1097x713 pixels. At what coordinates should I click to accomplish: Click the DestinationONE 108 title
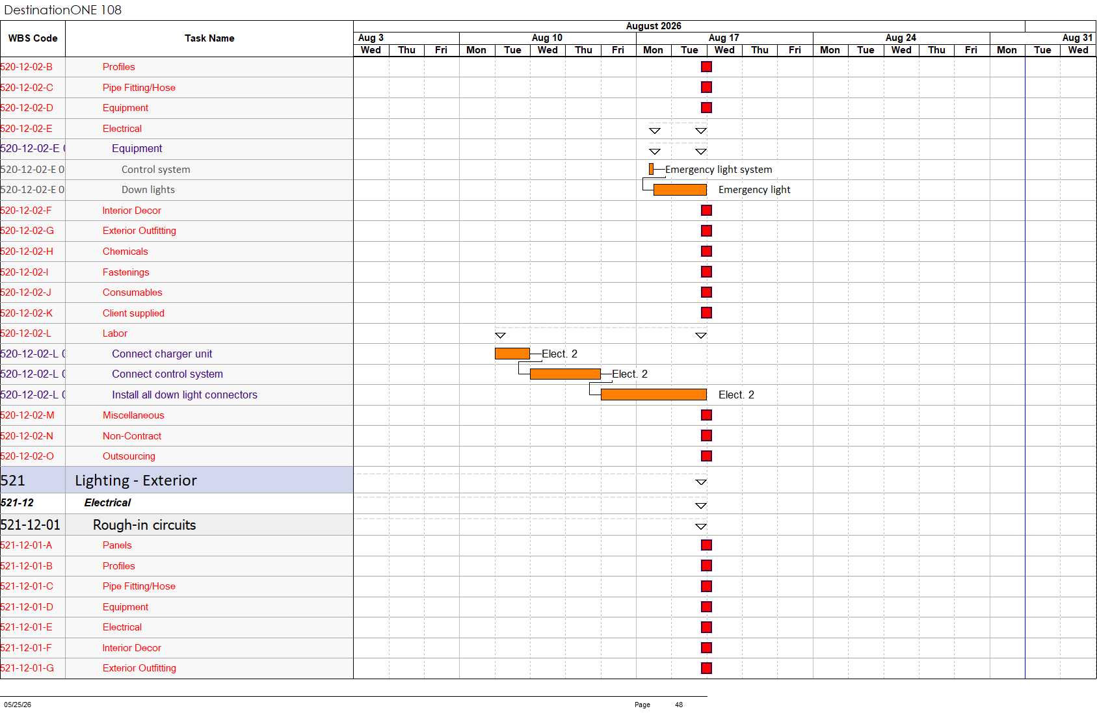(63, 10)
